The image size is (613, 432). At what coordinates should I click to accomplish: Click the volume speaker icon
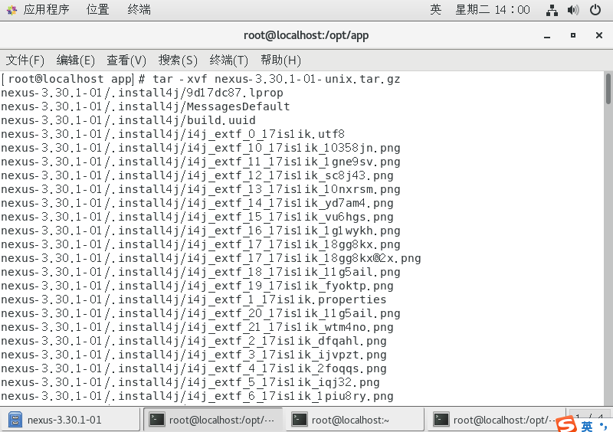click(x=573, y=10)
